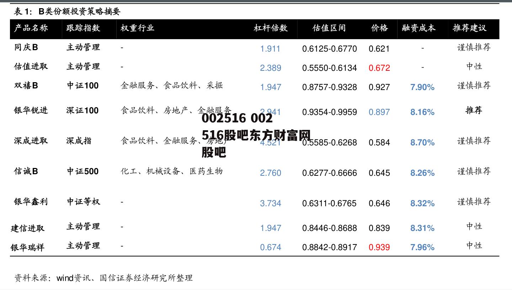
Task: Select financing cost "8.70%"
Action: 422,142
